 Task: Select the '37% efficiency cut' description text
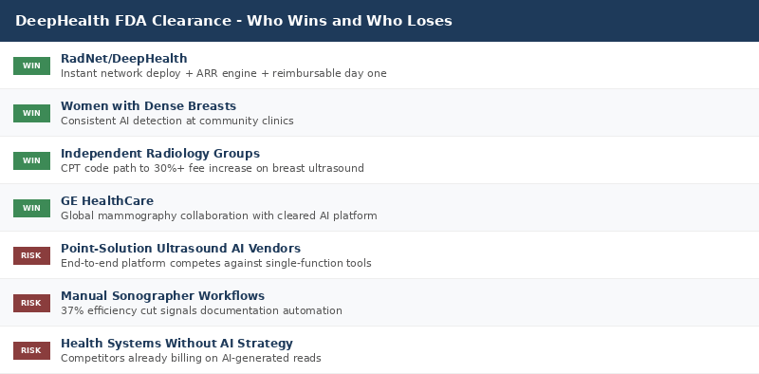point(201,311)
